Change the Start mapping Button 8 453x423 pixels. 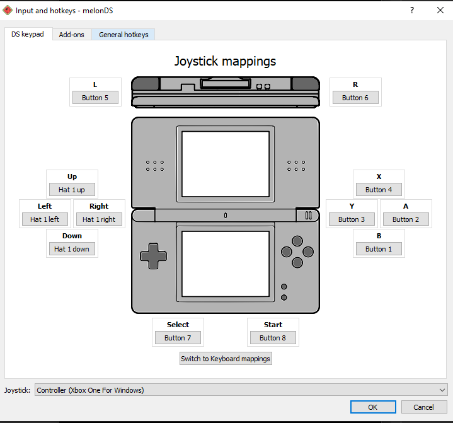(x=273, y=338)
